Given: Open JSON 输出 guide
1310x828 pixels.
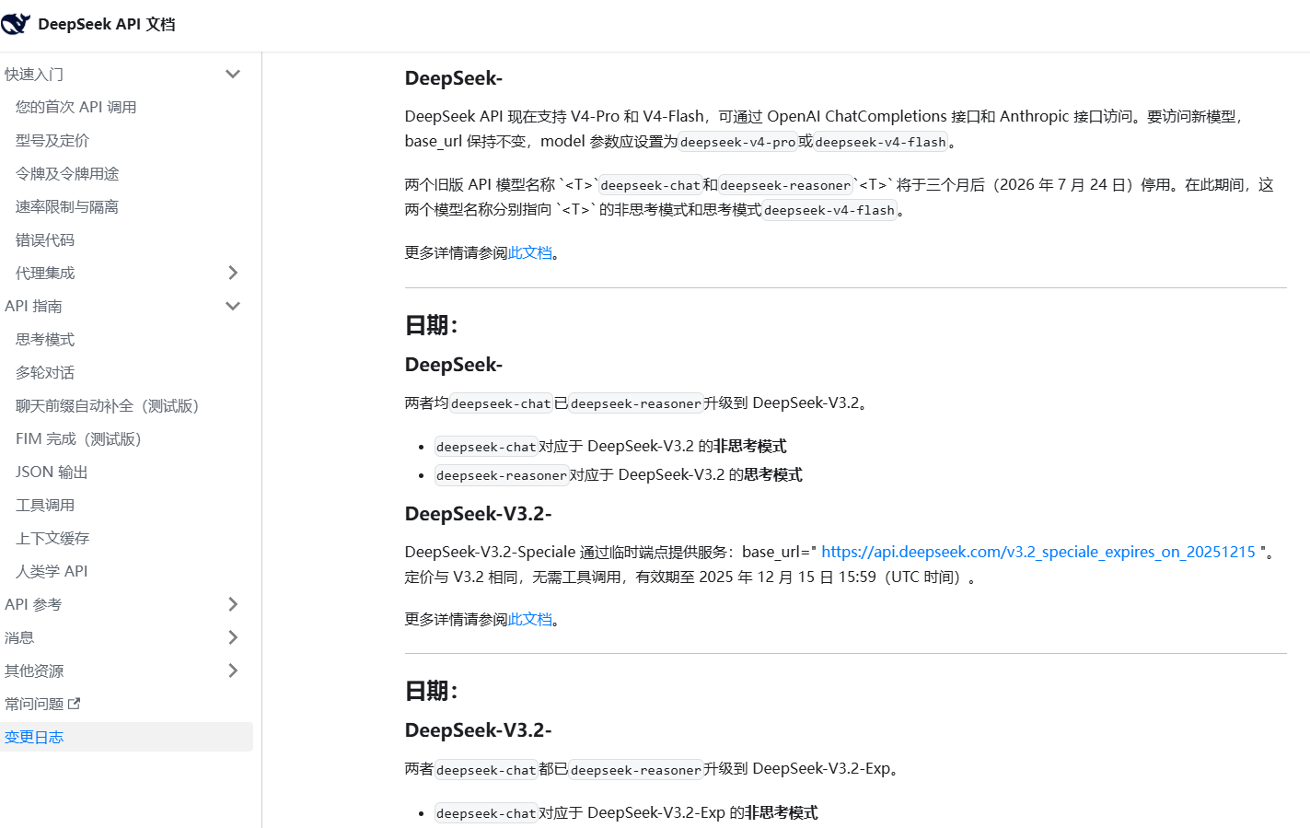Looking at the screenshot, I should [x=52, y=472].
